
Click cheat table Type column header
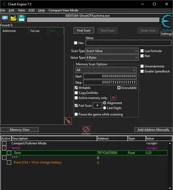pyautogui.click(x=137, y=138)
